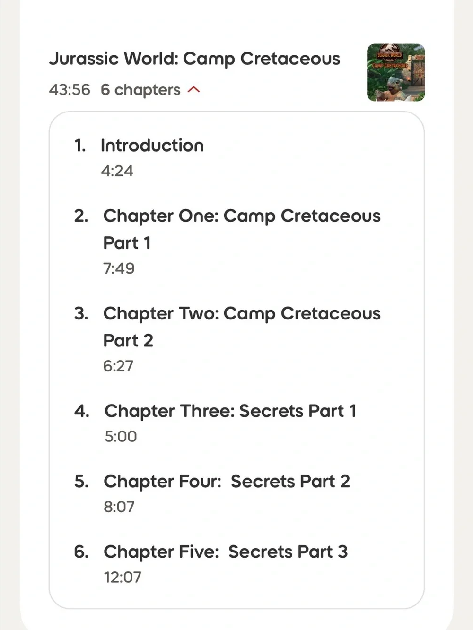This screenshot has height=630, width=473.
Task: Click the total duration 43:56
Action: click(70, 89)
